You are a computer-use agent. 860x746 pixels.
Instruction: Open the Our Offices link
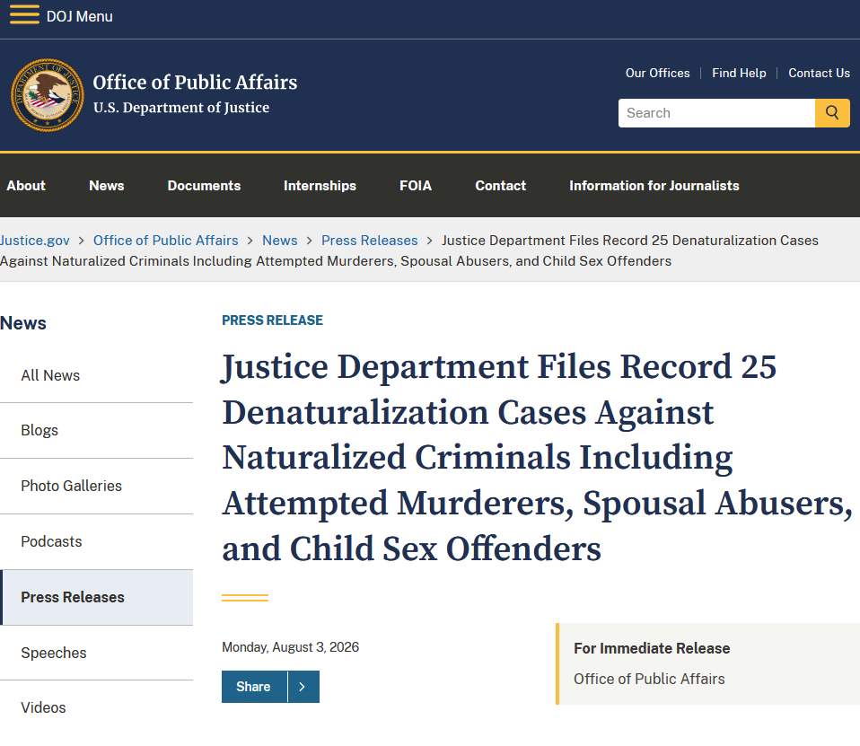click(658, 73)
